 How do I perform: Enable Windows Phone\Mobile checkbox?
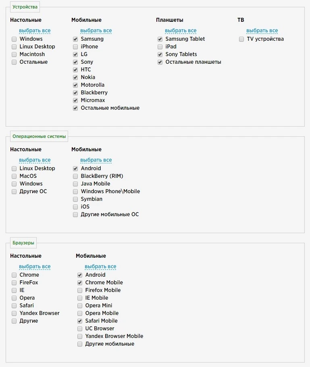coord(75,192)
